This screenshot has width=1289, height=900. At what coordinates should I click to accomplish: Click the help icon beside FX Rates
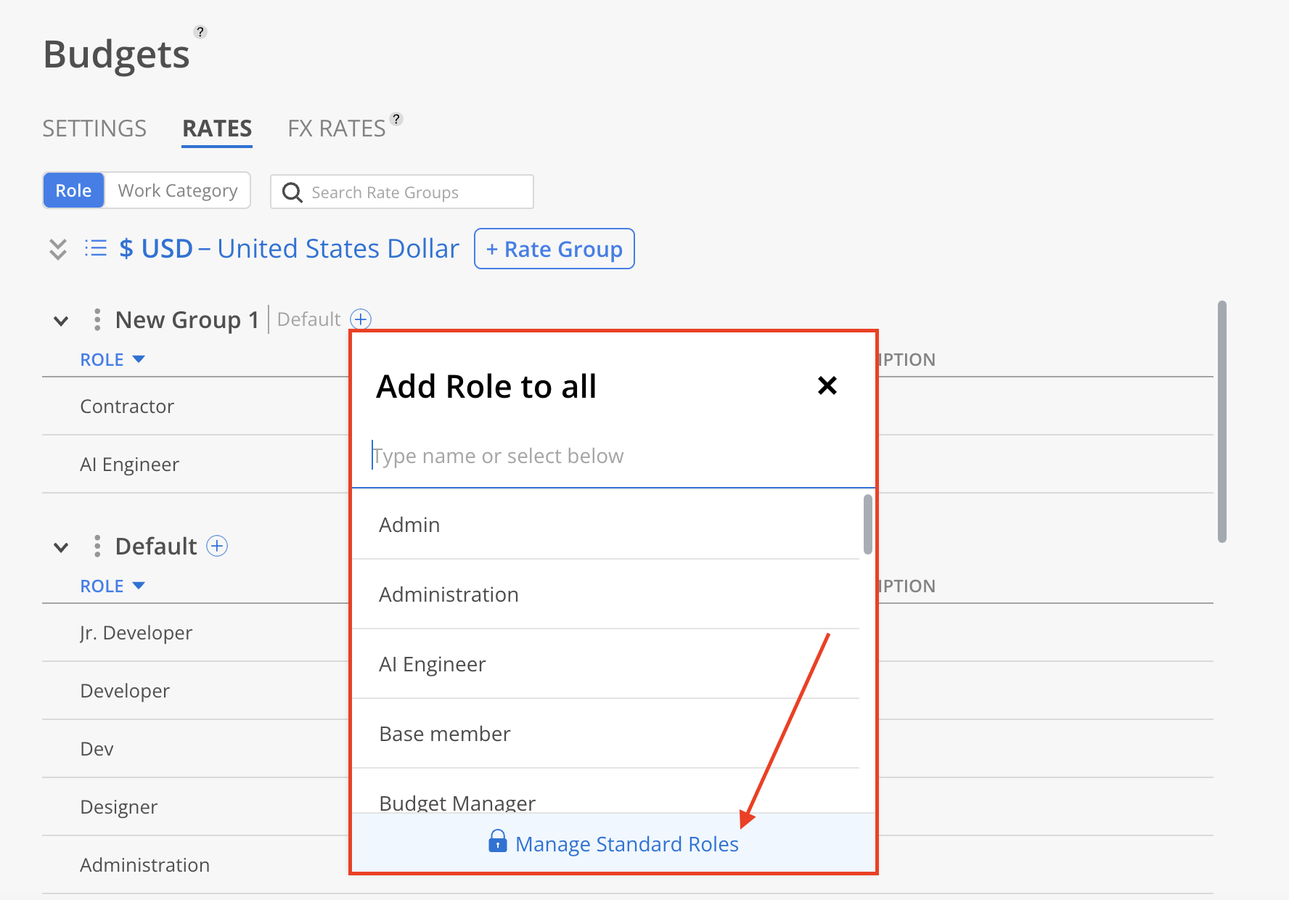396,119
